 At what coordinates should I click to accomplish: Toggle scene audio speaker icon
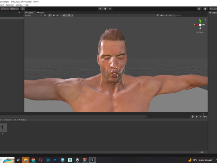pos(54,15)
